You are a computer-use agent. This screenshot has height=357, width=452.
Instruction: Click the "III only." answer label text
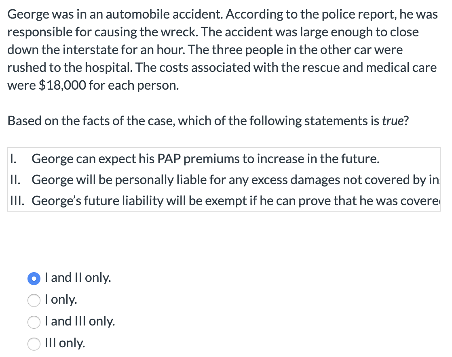[x=64, y=344]
